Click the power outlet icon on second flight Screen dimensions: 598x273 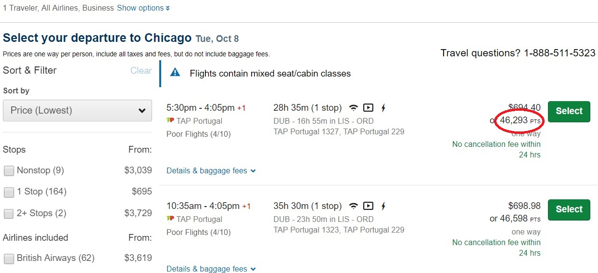(383, 206)
